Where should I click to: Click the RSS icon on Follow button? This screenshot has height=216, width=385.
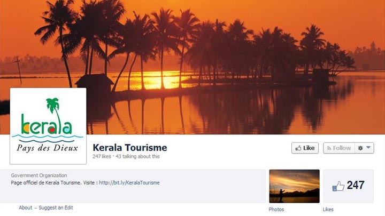pyautogui.click(x=329, y=148)
